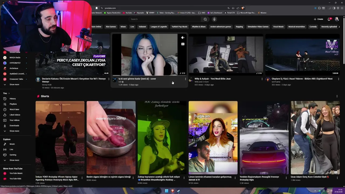Open MAGA Radio subscription channel

coord(15,58)
